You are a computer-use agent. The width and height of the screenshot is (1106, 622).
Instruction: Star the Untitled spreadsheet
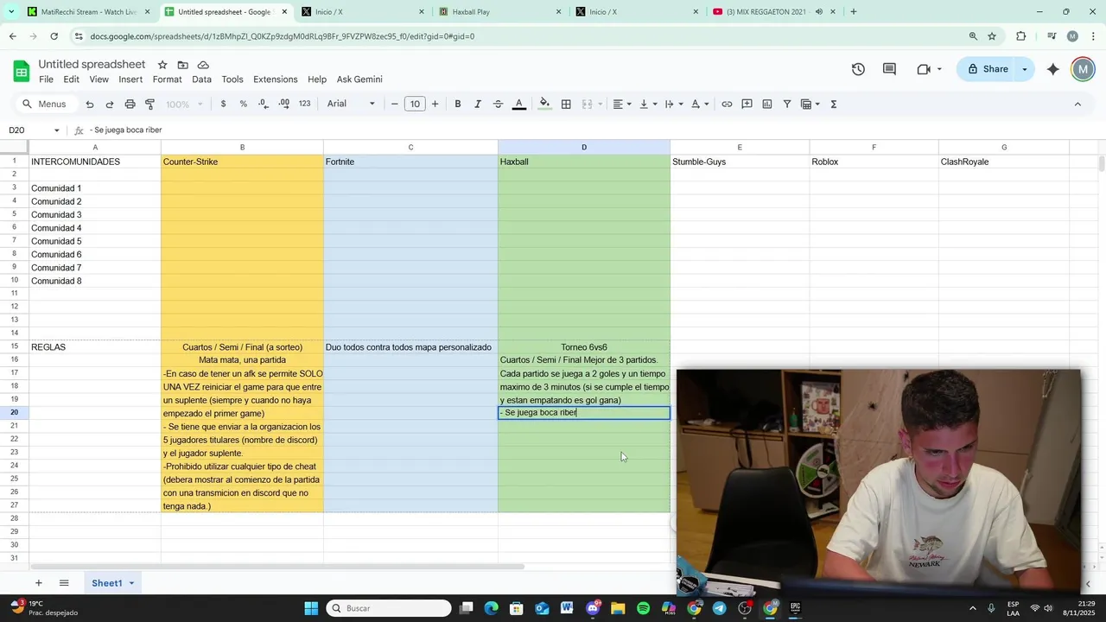click(162, 65)
